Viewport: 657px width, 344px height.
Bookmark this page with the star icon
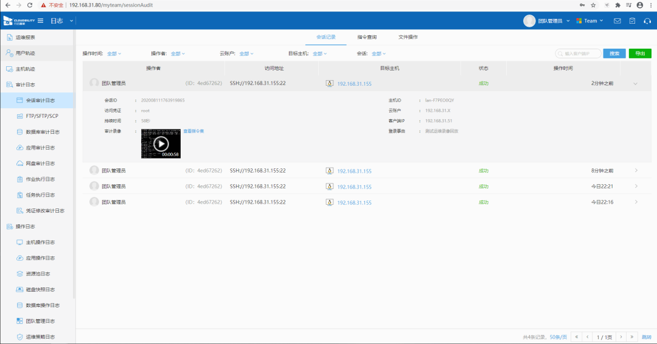pos(593,5)
